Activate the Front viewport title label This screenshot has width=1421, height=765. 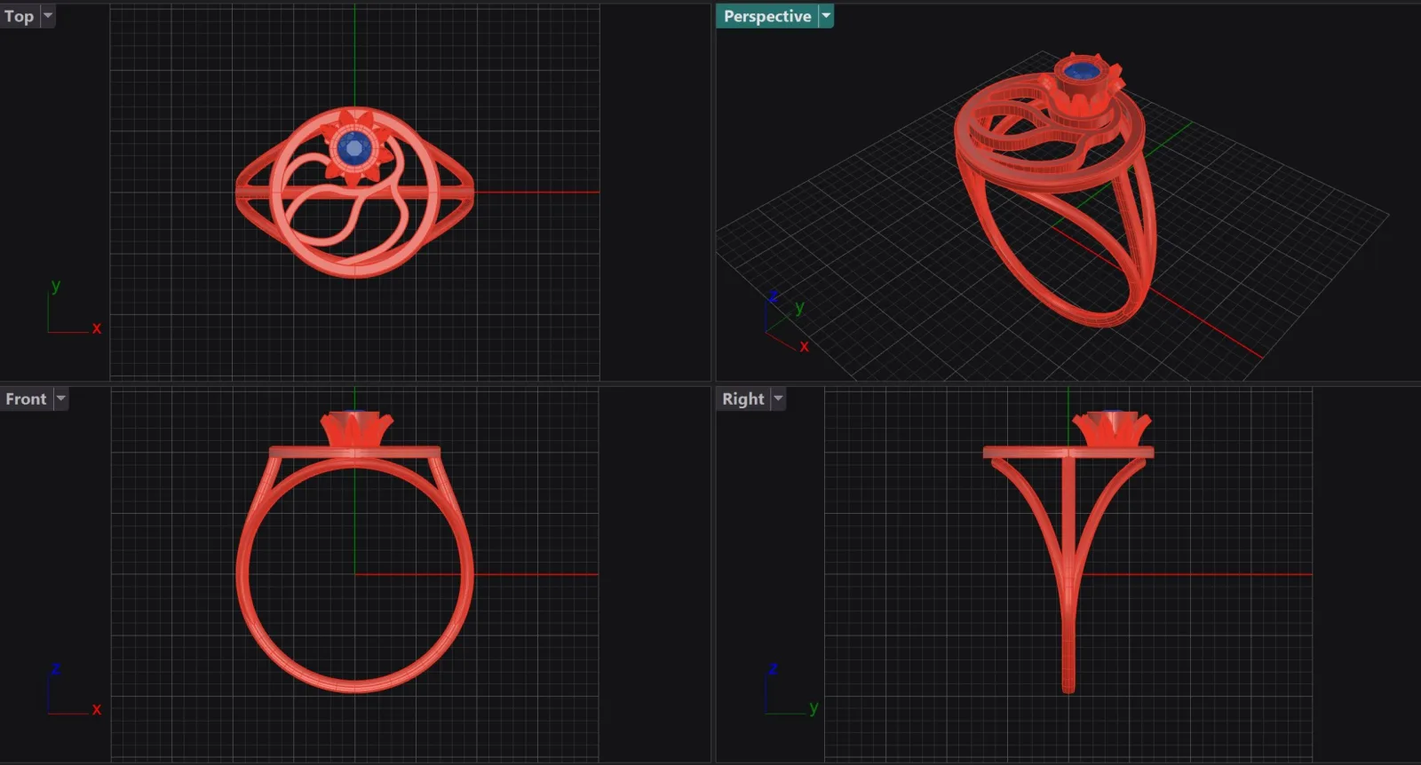coord(27,399)
